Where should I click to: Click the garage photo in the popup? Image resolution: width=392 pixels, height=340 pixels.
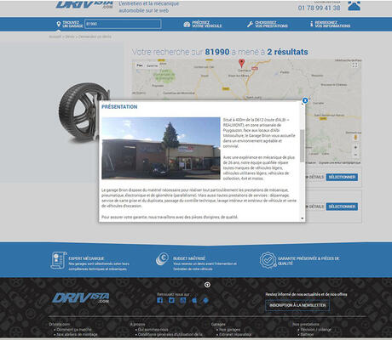[x=161, y=148]
